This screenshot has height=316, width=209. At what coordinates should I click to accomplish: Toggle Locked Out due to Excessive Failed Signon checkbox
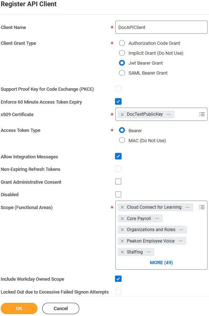tap(118, 292)
